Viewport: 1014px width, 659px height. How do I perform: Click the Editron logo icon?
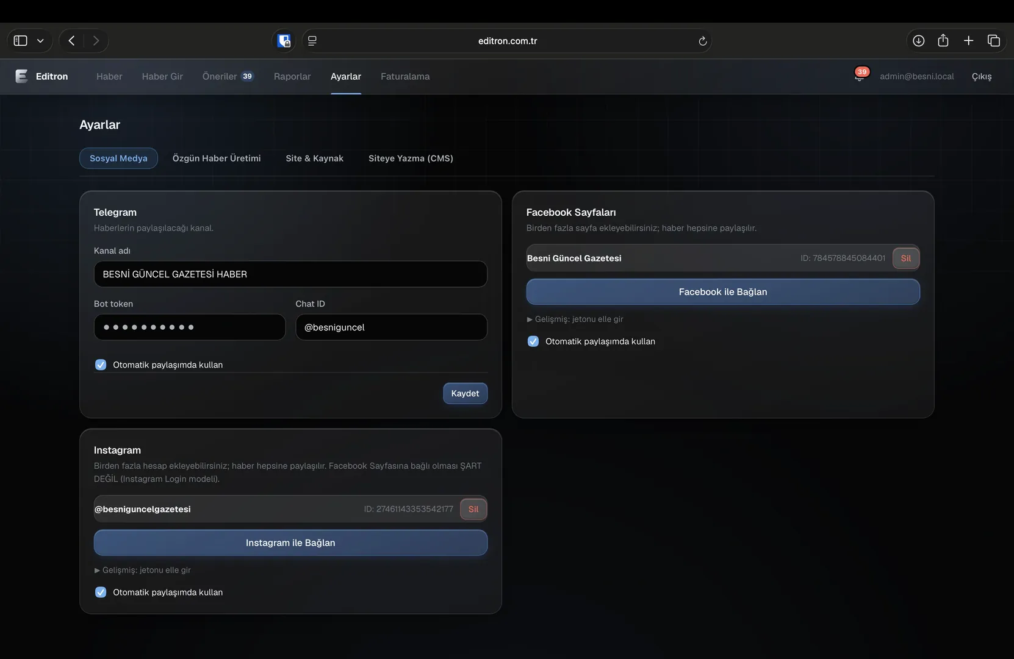click(21, 76)
